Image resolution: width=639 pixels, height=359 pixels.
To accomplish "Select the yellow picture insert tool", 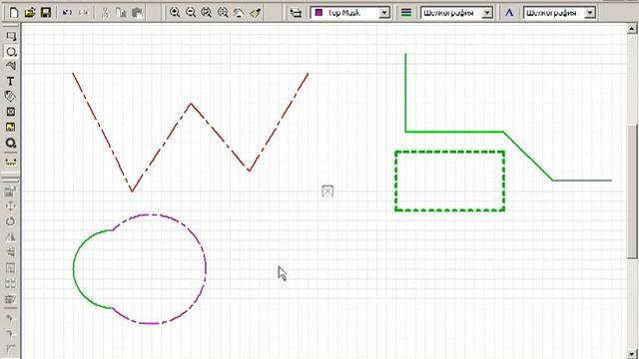I will [x=11, y=128].
